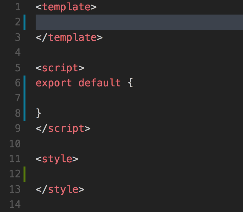Viewport: 243px width, 212px height.
Task: Select line number 10 in the gutter
Action: 15,143
